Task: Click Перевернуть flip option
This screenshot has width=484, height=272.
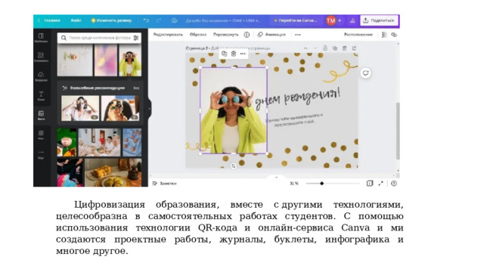Action: coord(226,35)
